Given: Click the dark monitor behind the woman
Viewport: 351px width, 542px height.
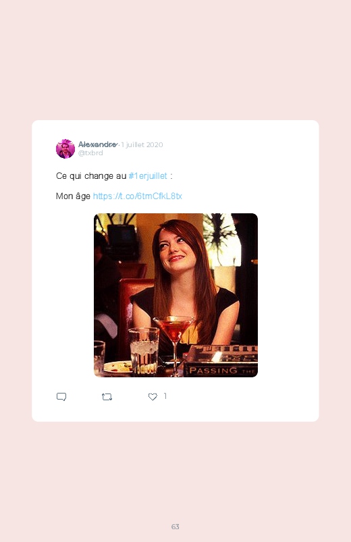Looking at the screenshot, I should click(122, 240).
